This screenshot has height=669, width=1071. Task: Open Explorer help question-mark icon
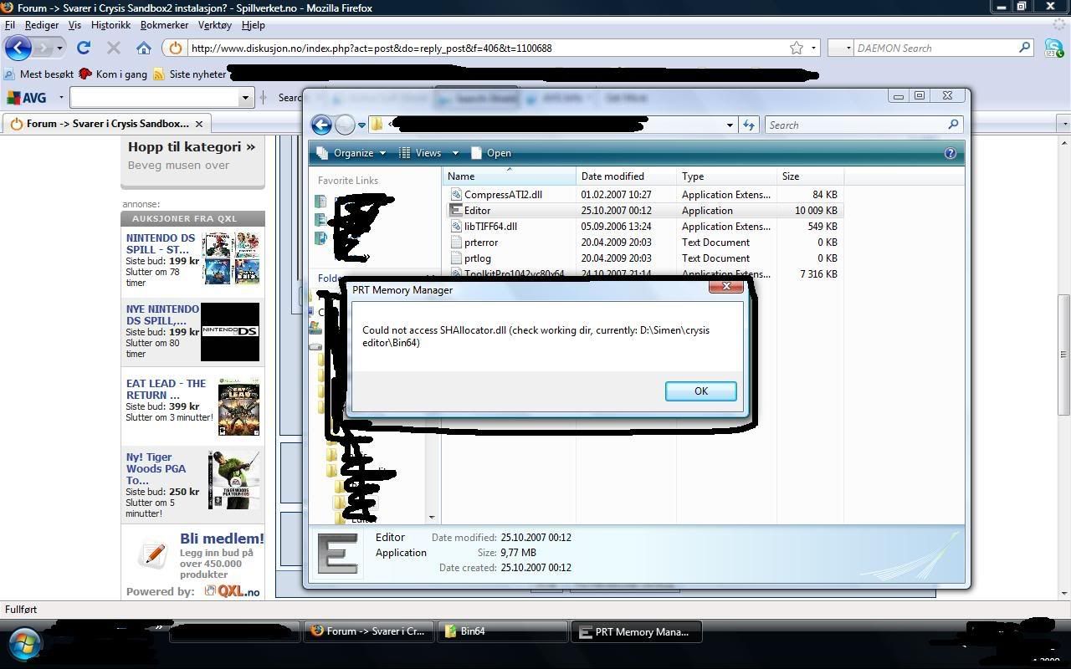pos(950,153)
